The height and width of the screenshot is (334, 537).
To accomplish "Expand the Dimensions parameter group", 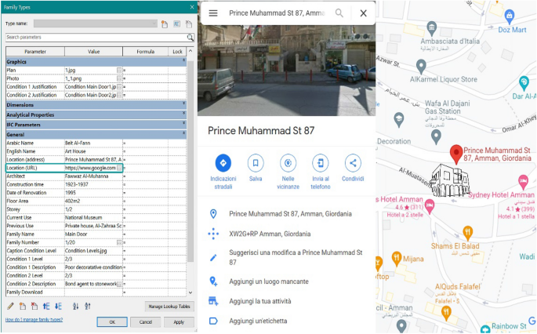I will [x=183, y=103].
